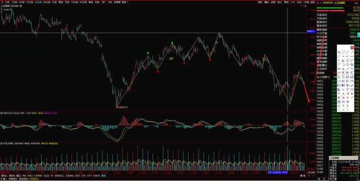Select the arrow line tool in palette

click(x=352, y=52)
